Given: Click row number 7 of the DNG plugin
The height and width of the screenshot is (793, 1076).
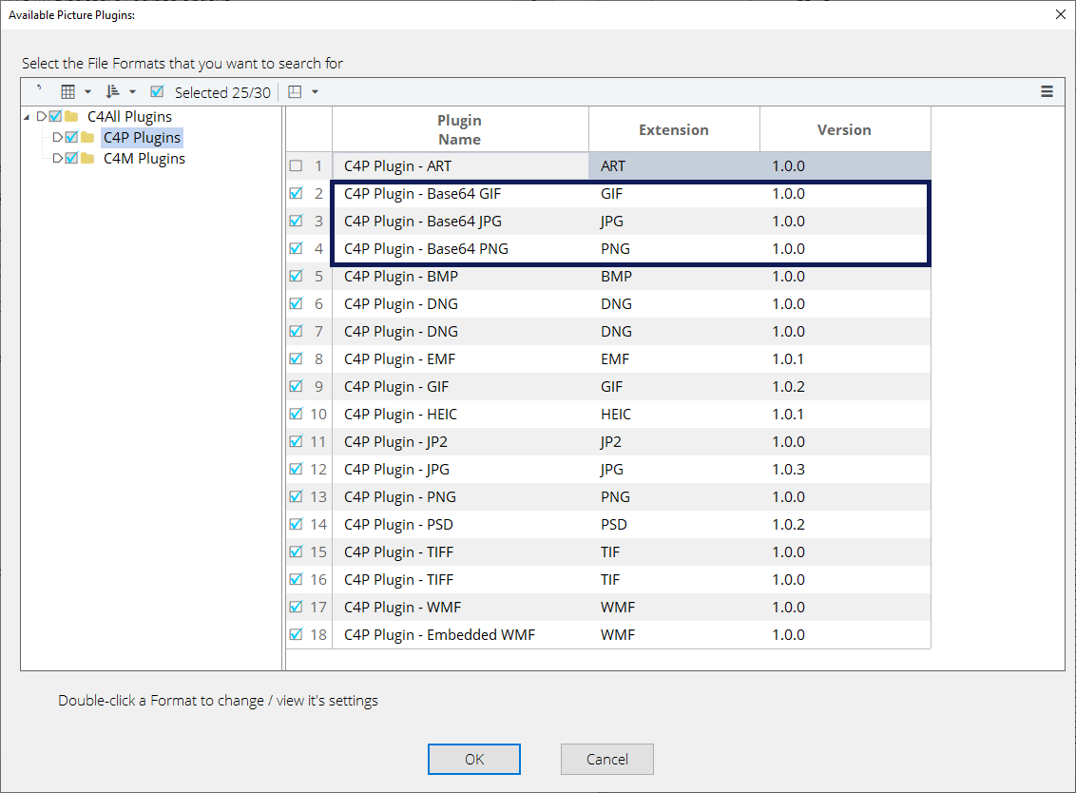Looking at the screenshot, I should (318, 331).
